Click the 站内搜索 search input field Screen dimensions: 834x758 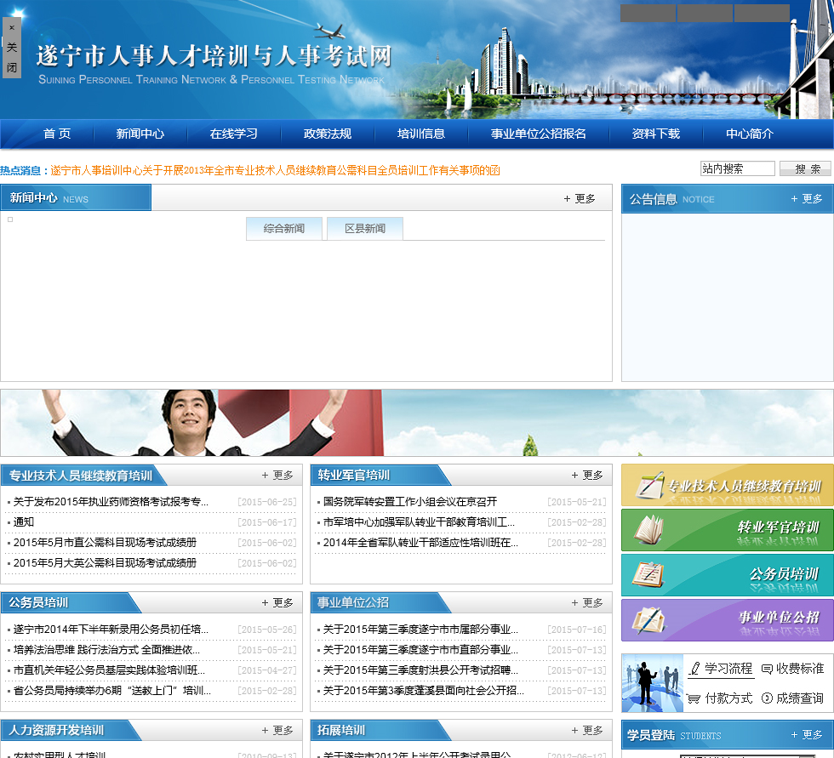click(x=737, y=168)
